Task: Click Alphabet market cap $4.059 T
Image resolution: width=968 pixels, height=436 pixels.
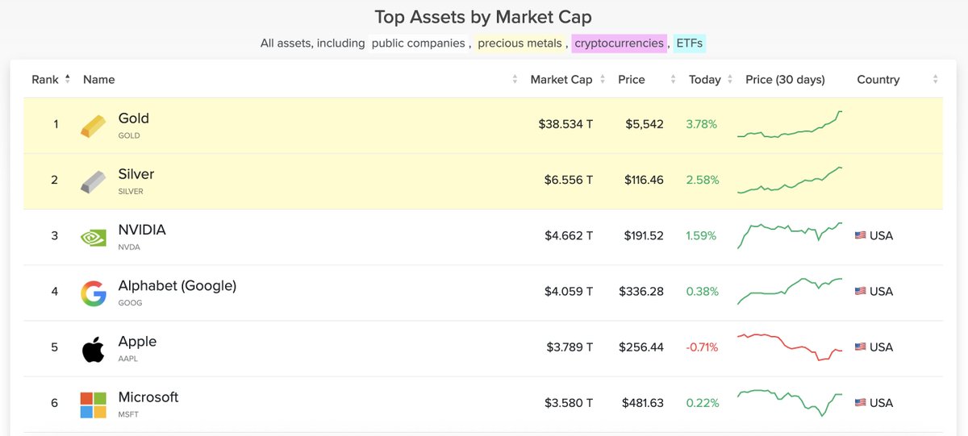Action: pyautogui.click(x=569, y=291)
